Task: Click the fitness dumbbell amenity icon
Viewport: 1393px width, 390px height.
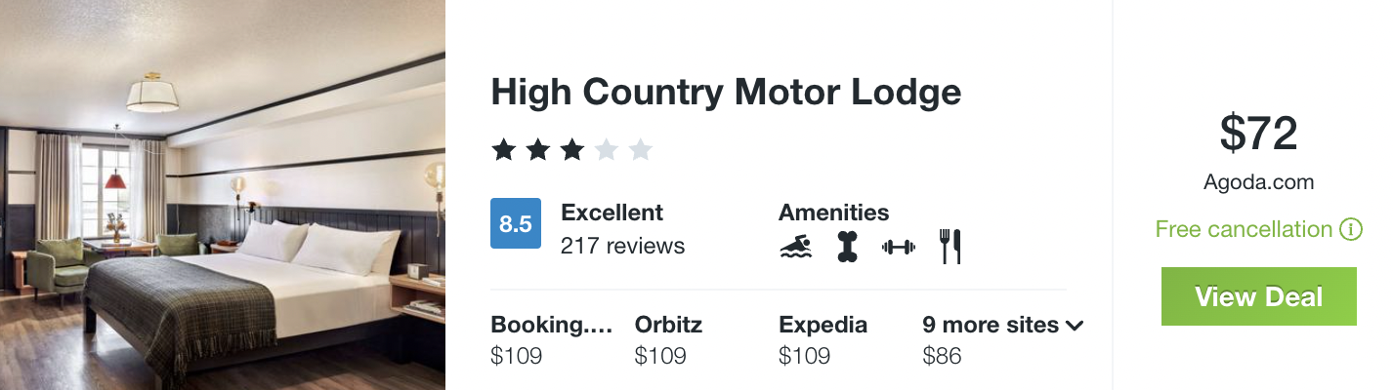Action: 898,248
